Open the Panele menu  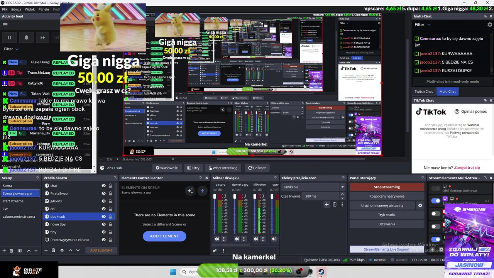(x=44, y=9)
